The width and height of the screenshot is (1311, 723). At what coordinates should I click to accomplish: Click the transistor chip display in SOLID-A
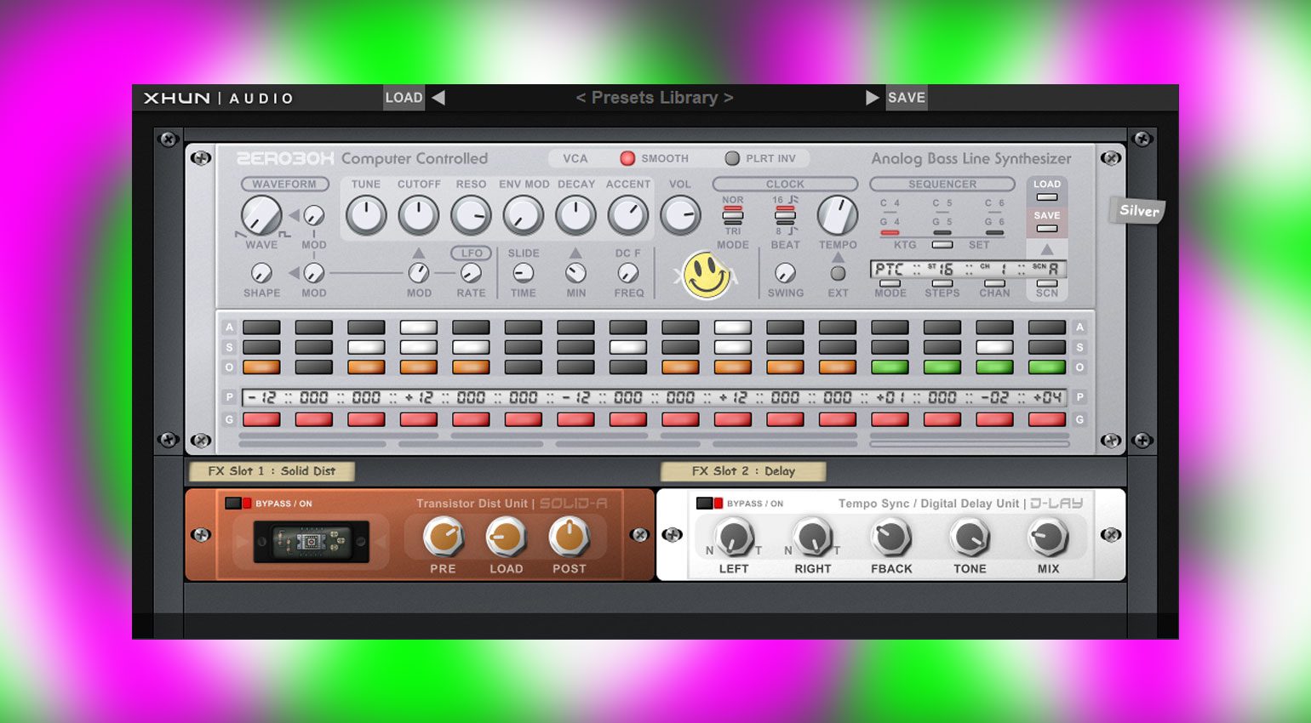coord(312,542)
